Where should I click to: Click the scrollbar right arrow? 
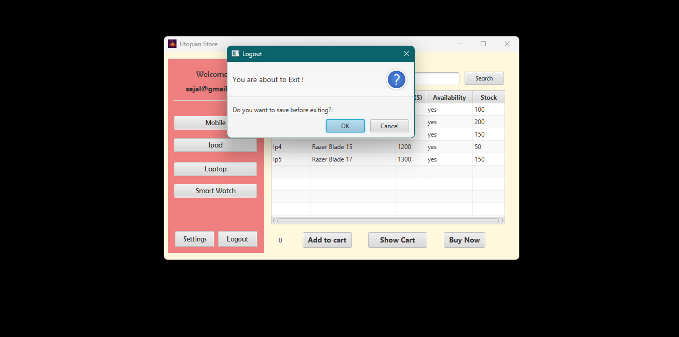502,221
